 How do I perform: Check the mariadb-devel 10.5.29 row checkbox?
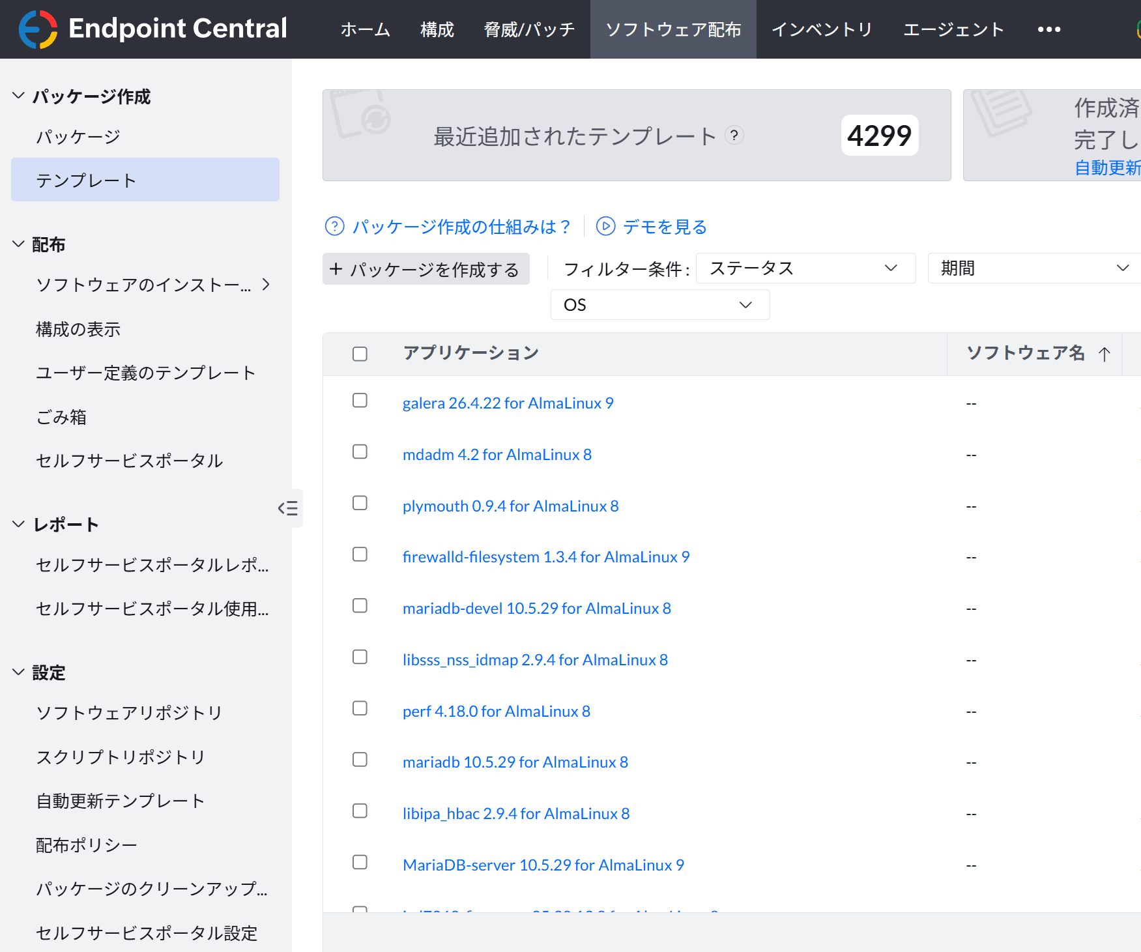tap(360, 605)
